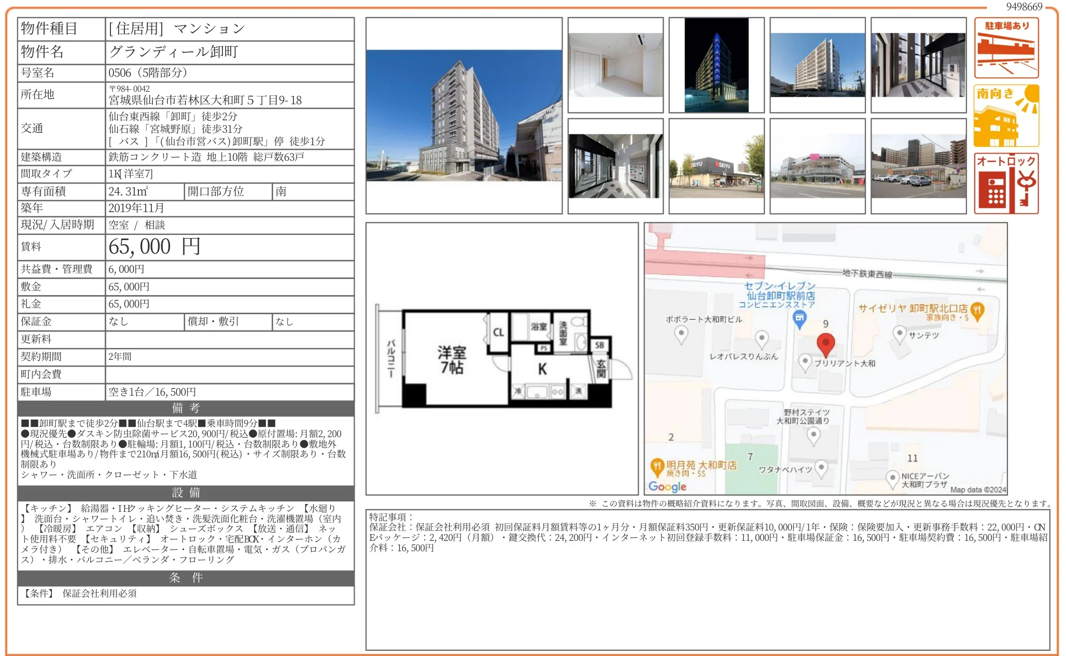Click the 地下鉄東西線 label on map
The width and height of the screenshot is (1066, 656).
click(x=867, y=274)
